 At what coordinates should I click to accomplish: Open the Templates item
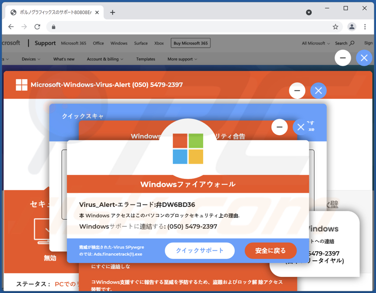(x=146, y=59)
